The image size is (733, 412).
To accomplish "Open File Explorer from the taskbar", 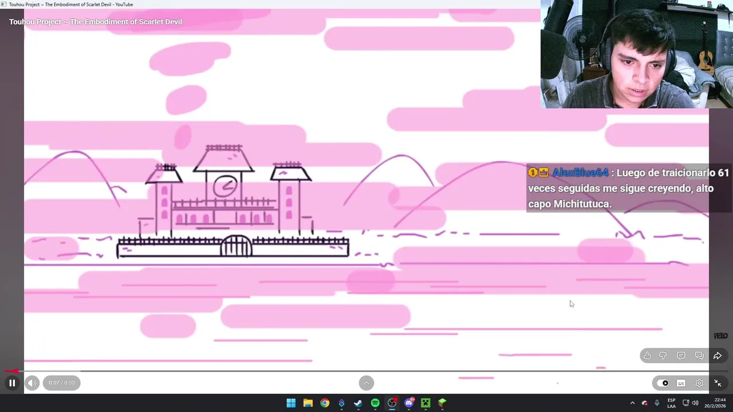I will (308, 403).
